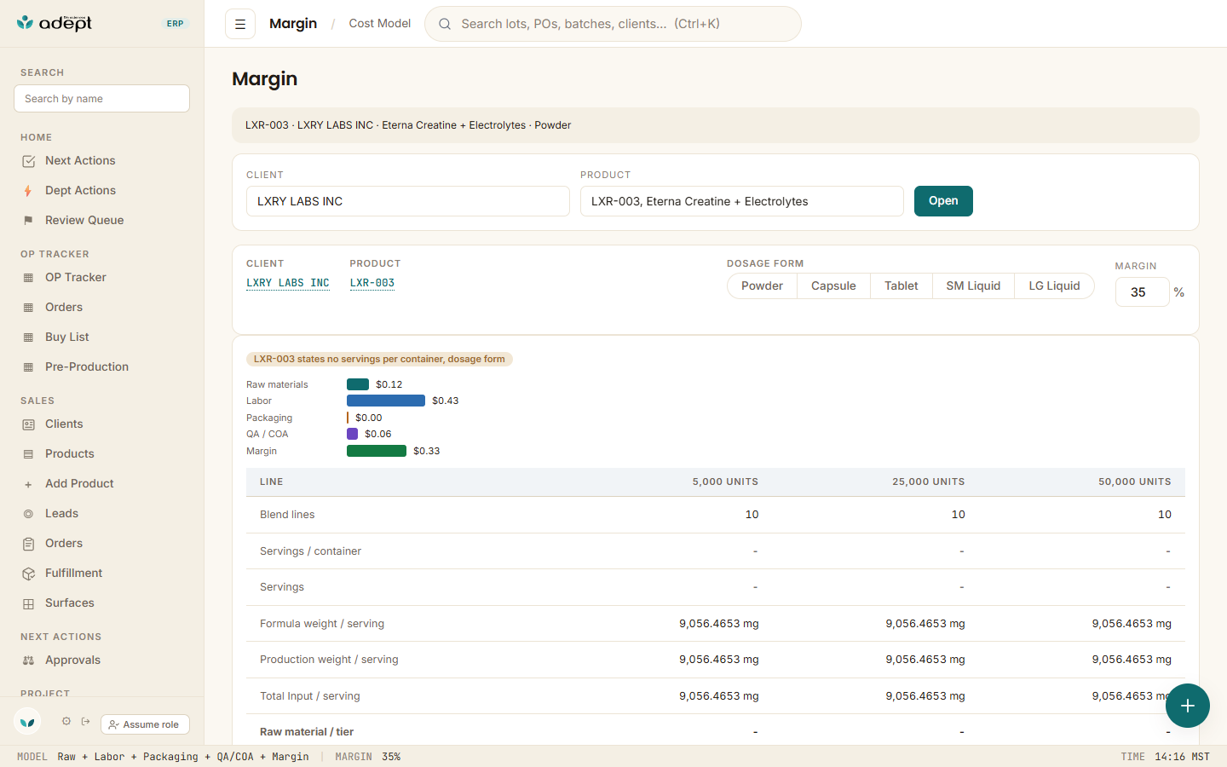The height and width of the screenshot is (767, 1227).
Task: Select the Tablet dosage form
Action: 902,286
